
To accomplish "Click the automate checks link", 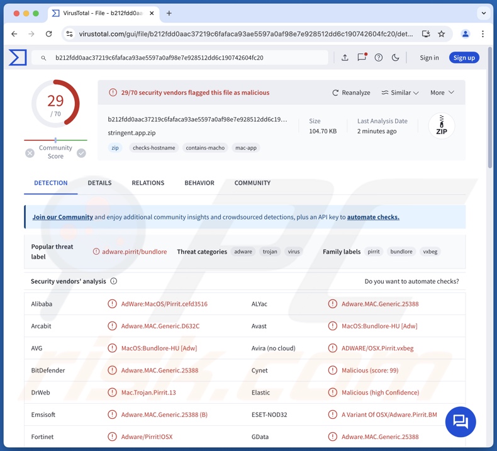I will 373,217.
